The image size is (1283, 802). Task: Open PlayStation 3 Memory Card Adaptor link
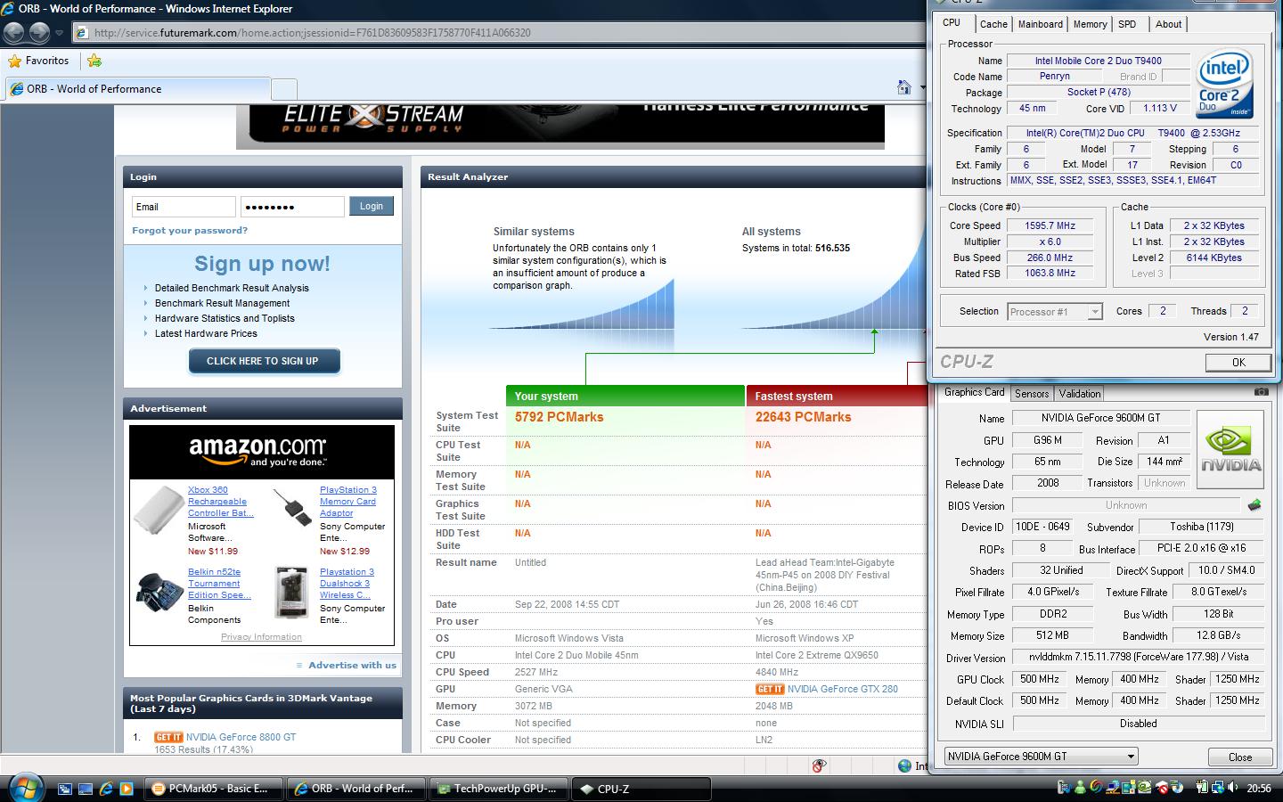pyautogui.click(x=348, y=502)
